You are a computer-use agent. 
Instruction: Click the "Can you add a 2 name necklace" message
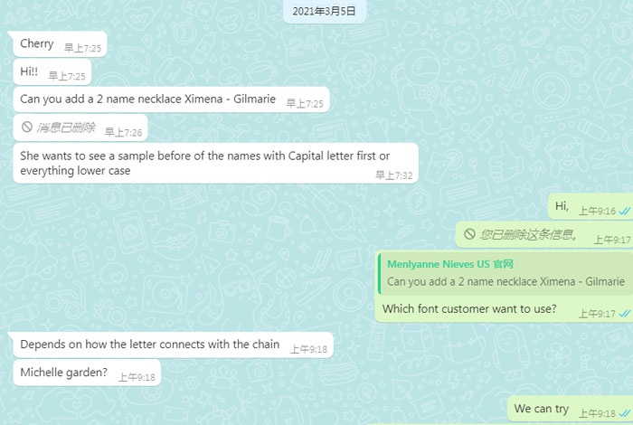pyautogui.click(x=171, y=99)
